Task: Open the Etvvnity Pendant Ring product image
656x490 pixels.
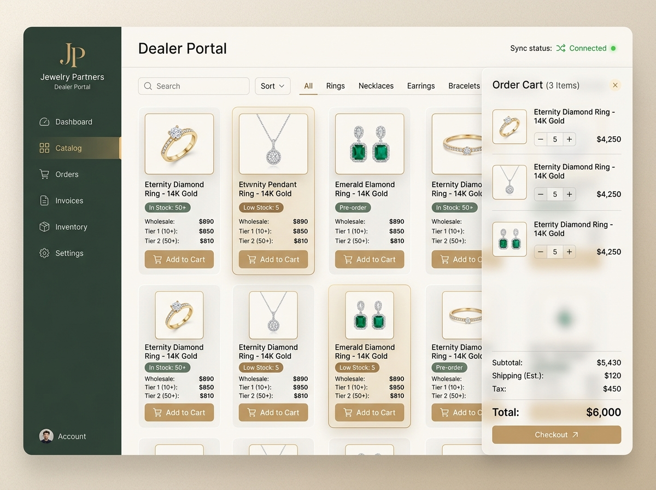Action: 273,144
